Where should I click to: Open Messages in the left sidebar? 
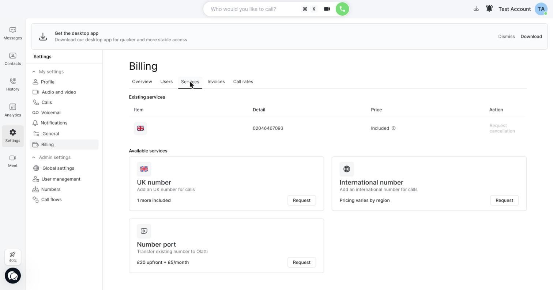13,33
